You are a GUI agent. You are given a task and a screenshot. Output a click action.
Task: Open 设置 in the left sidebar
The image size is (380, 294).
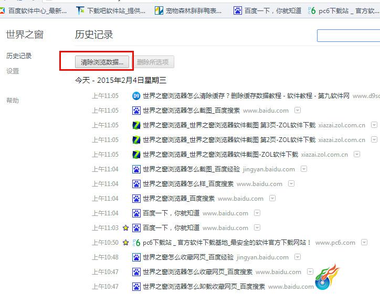pos(13,71)
